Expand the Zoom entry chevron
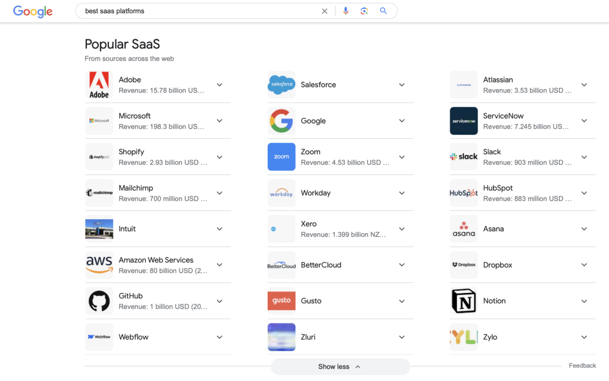 [x=402, y=157]
